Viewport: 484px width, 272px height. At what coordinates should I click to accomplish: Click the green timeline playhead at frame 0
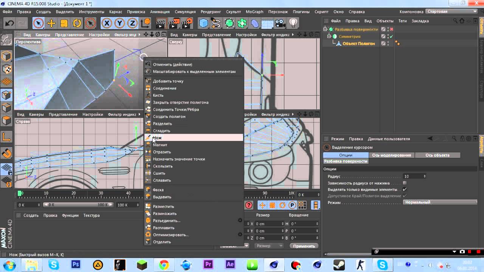point(20,194)
